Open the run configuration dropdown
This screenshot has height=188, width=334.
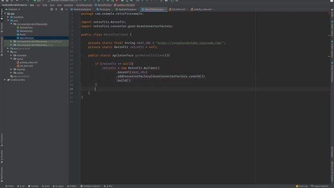pyautogui.click(x=39, y=1)
